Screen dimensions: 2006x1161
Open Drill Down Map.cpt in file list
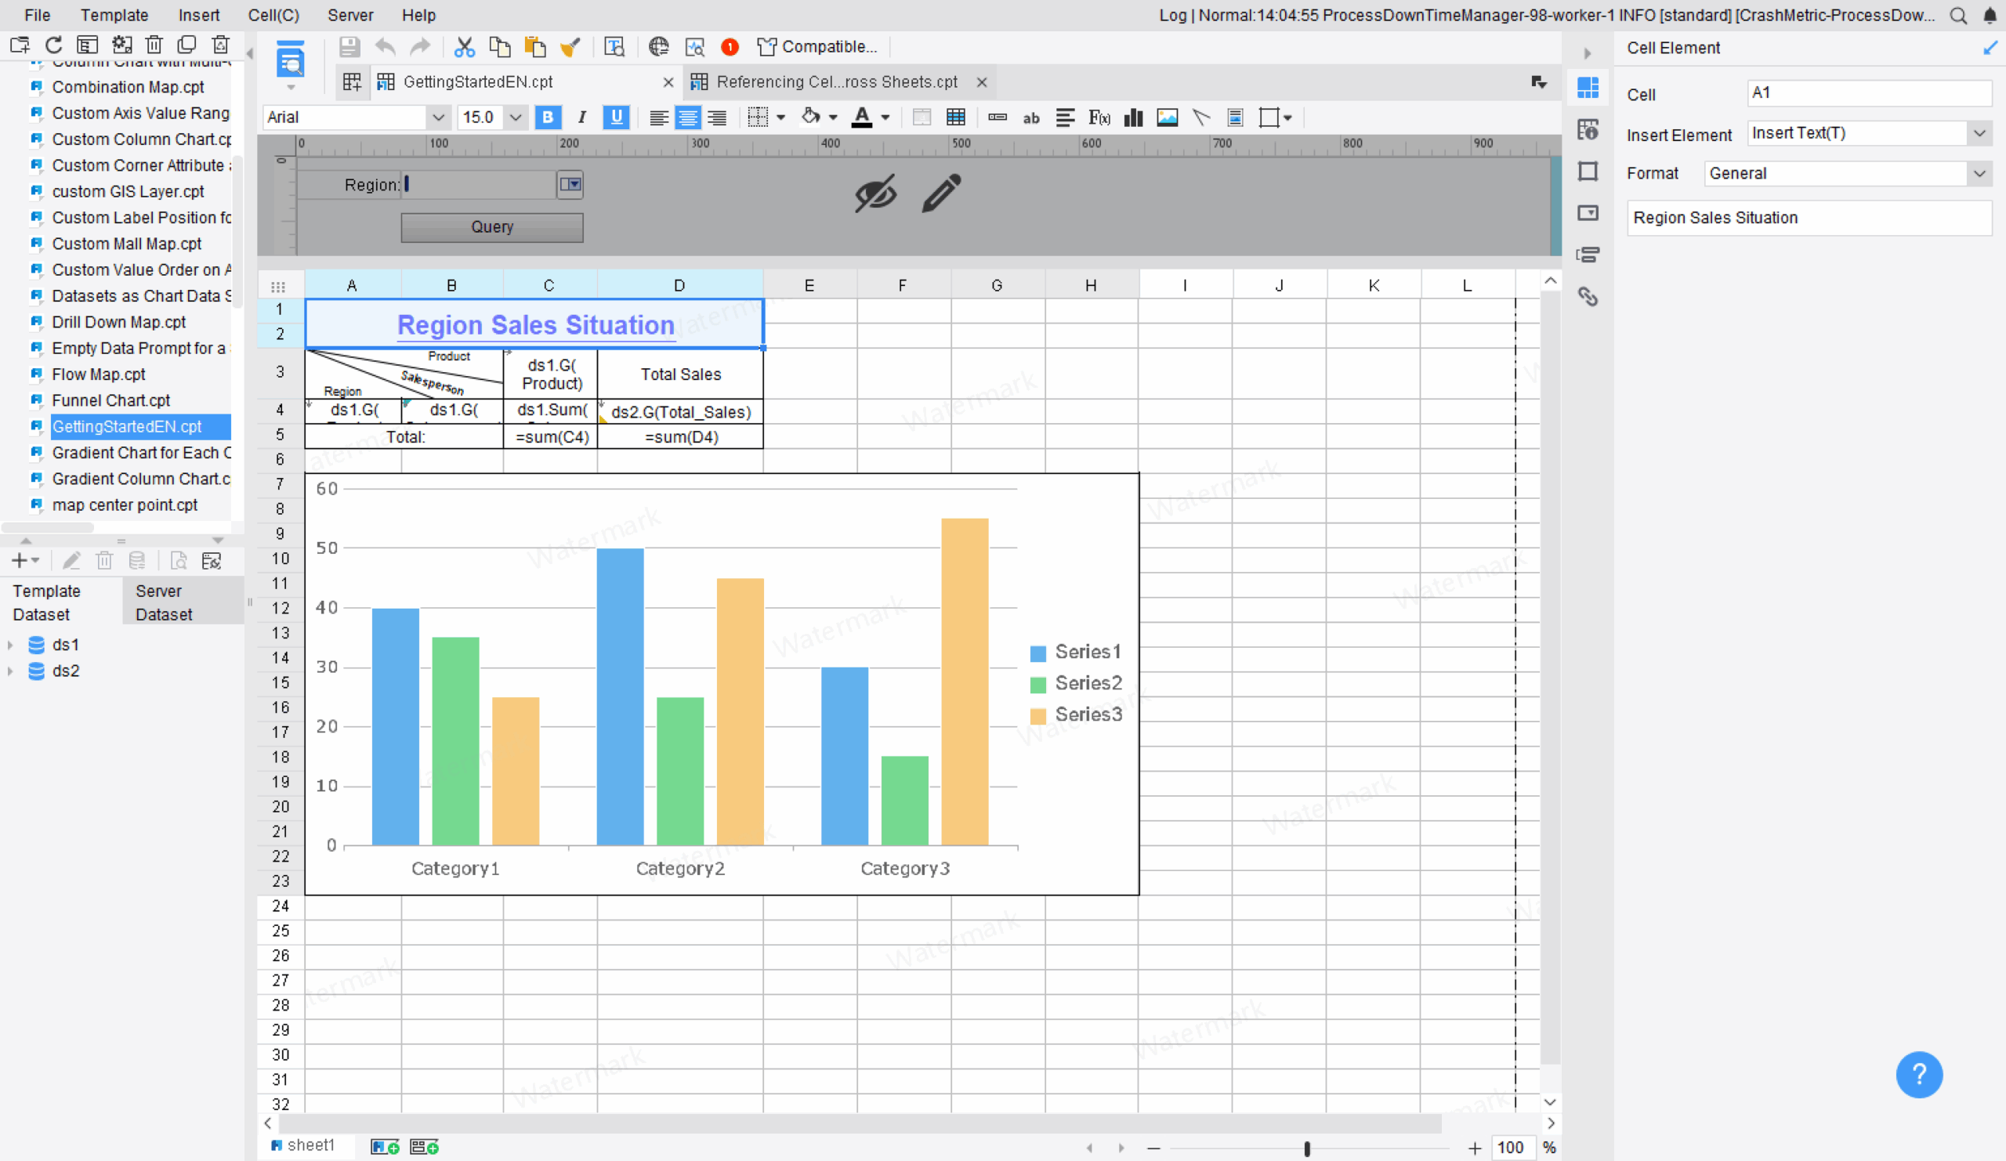118,322
